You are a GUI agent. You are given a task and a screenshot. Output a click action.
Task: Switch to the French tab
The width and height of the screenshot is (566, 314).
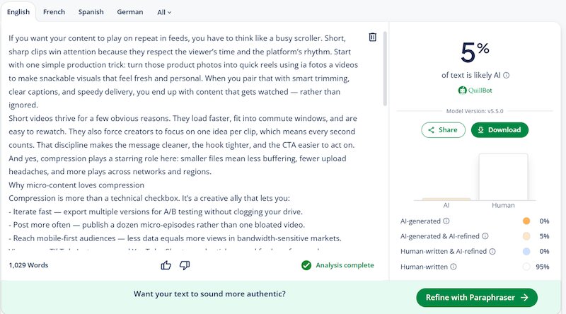tap(54, 12)
